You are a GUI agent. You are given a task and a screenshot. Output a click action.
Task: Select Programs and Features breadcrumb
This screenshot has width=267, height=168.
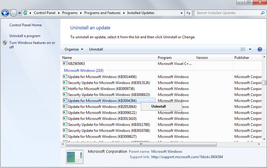pyautogui.click(x=102, y=13)
